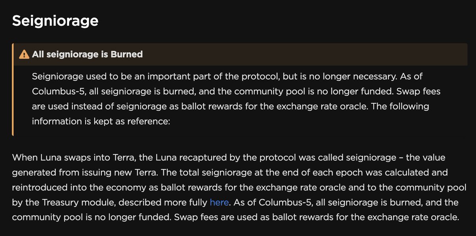
Task: Click "information is kept as reference:" line
Action: pyautogui.click(x=101, y=121)
